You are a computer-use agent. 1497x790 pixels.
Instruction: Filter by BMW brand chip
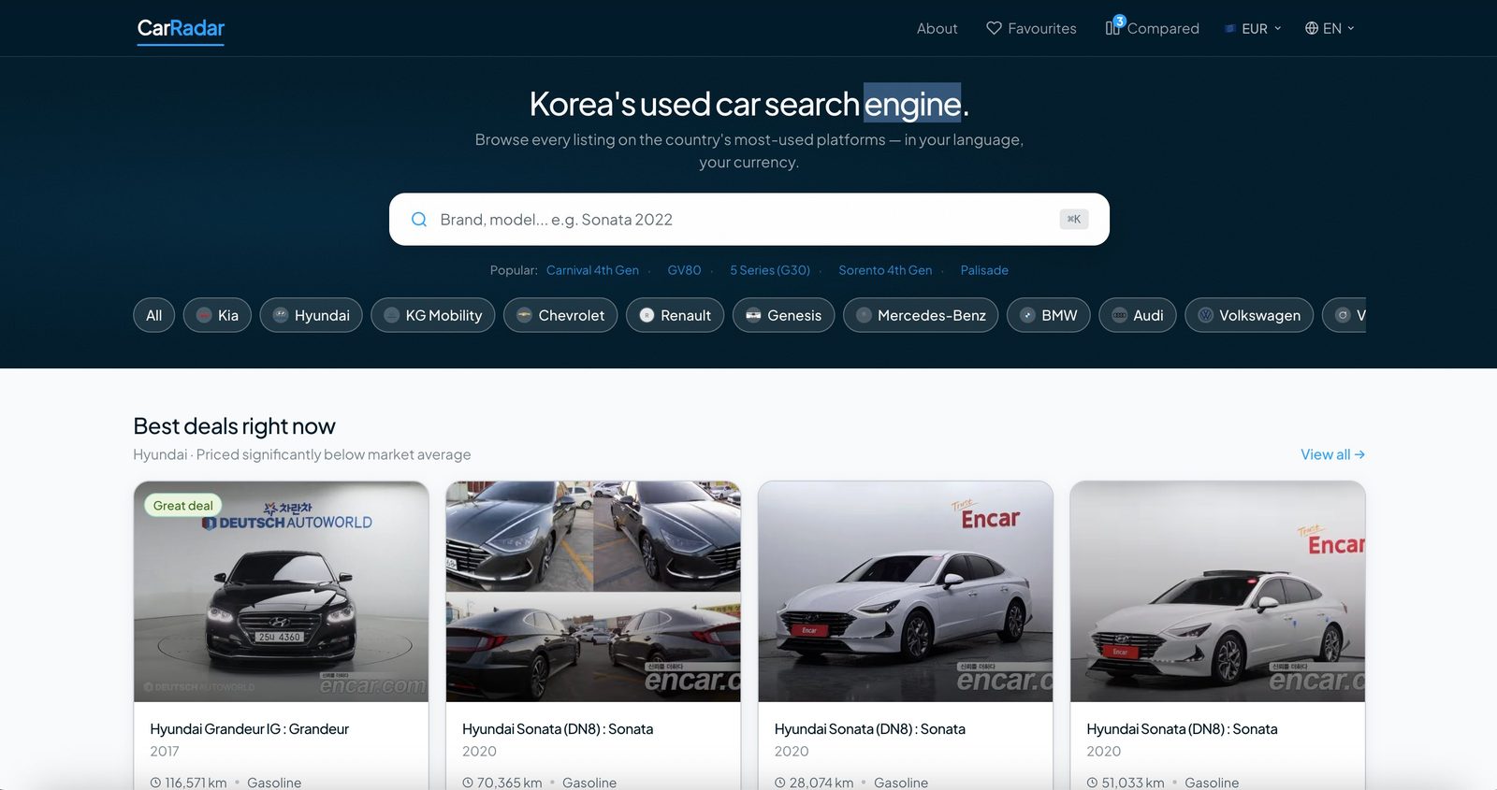tap(1048, 315)
